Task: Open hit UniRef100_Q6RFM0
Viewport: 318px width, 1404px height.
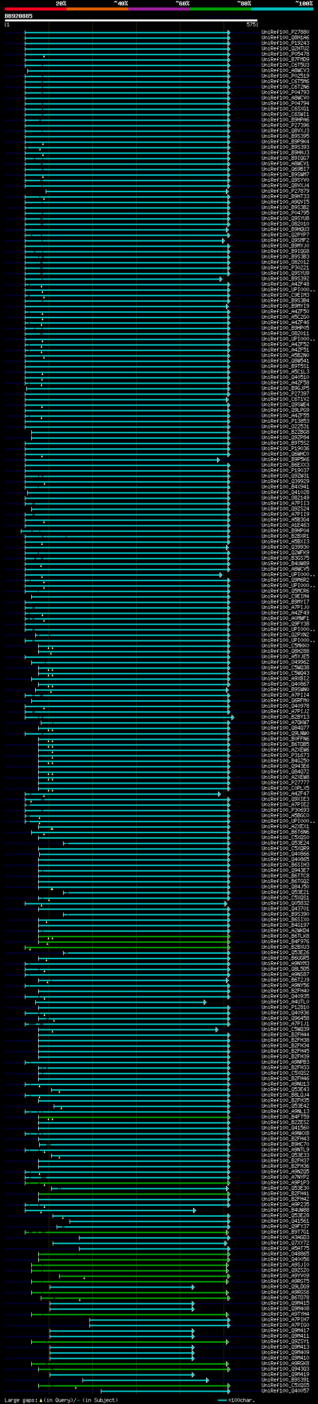Action: [285, 701]
